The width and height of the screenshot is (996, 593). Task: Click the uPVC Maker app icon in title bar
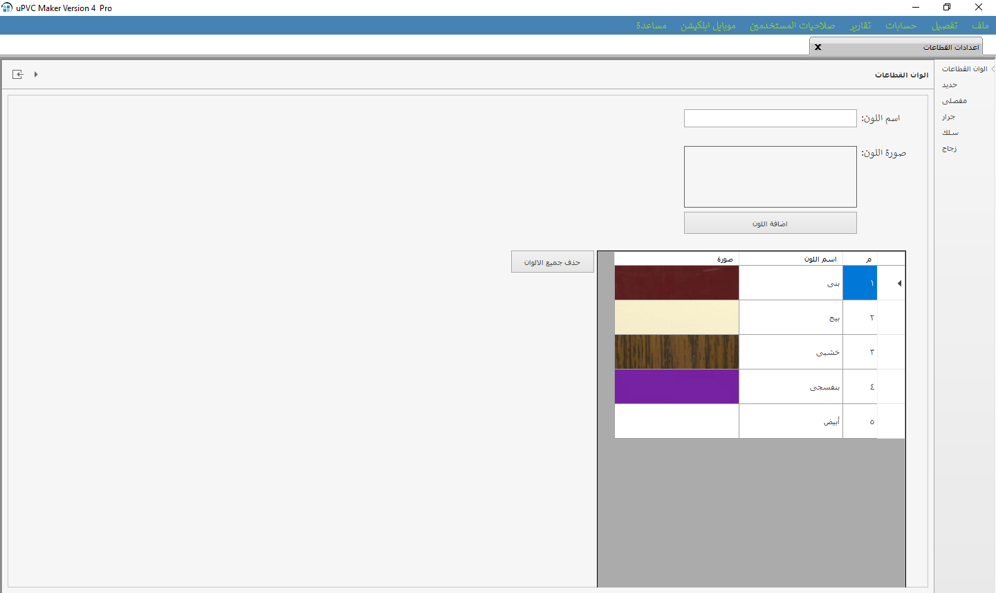pos(7,8)
